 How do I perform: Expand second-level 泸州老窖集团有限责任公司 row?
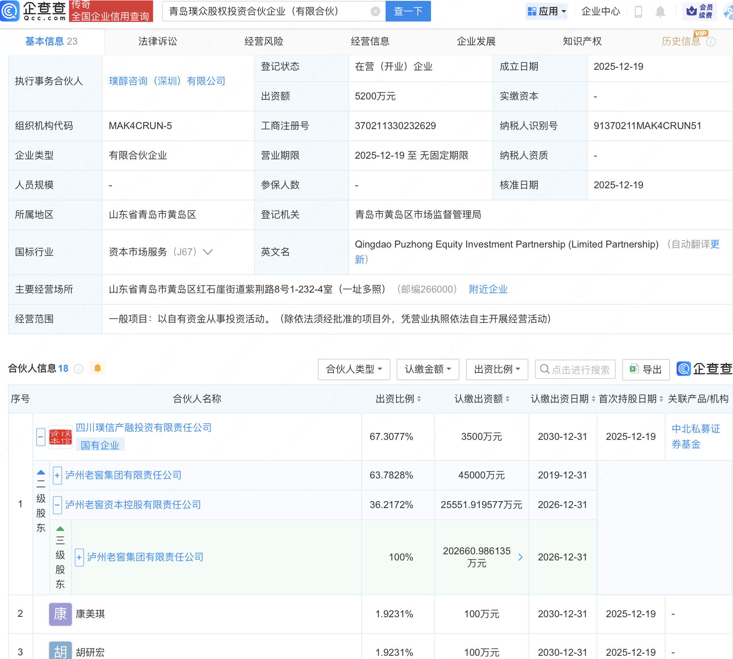pos(57,475)
